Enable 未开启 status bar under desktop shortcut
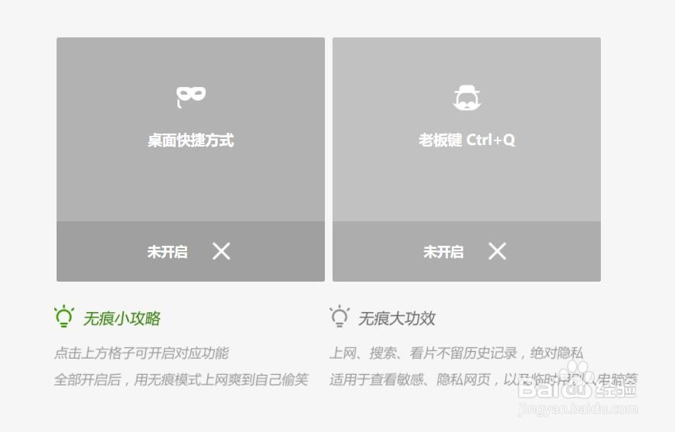The height and width of the screenshot is (432, 675). click(190, 251)
